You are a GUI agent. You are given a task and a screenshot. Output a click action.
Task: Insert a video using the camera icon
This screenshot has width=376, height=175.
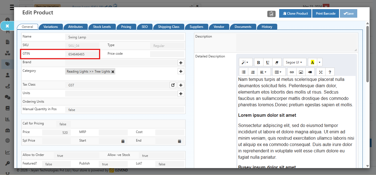pos(310,72)
